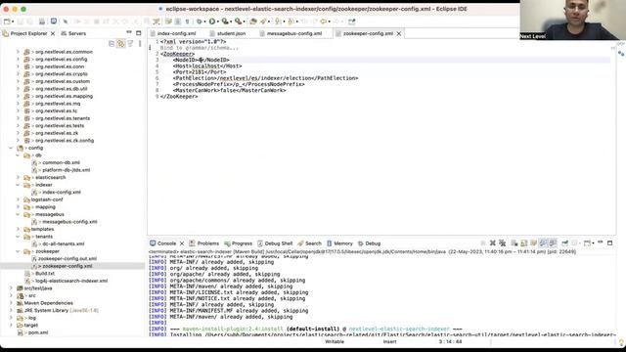Viewport: 626px width, 352px height.
Task: Click the External Tools run icon
Action: 238,22
